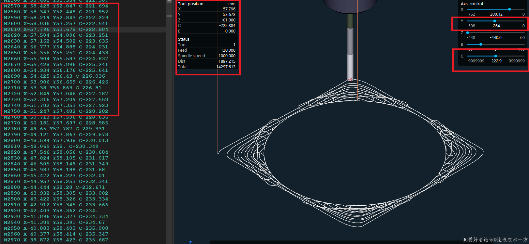Select code line N2840 X-46.505 Y58.149
Viewport: 529px width, 244px height.
(56, 164)
